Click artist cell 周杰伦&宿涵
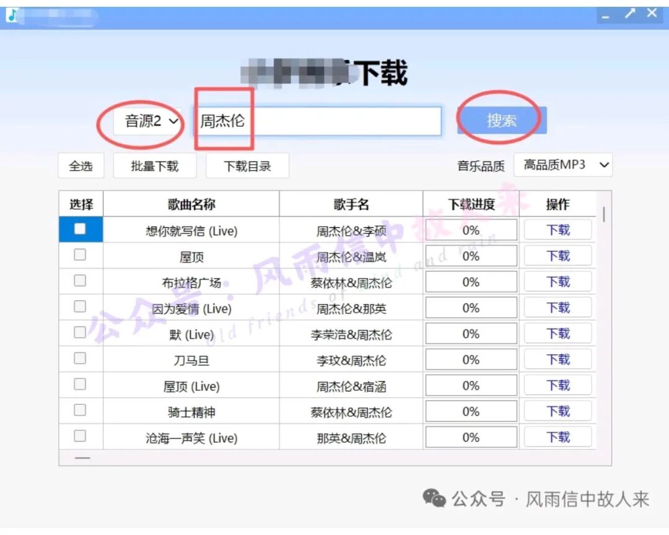 click(x=351, y=386)
